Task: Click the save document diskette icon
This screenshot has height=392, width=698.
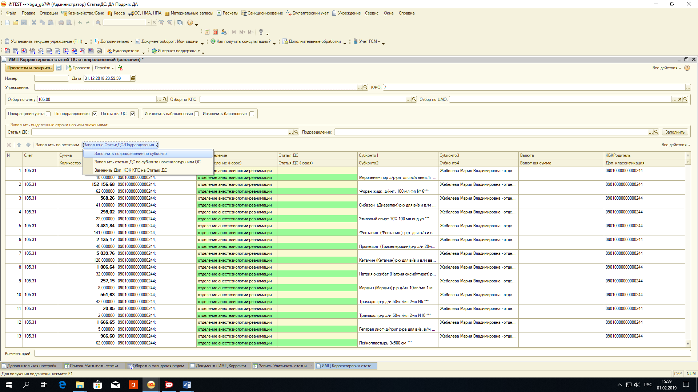Action: click(x=59, y=68)
